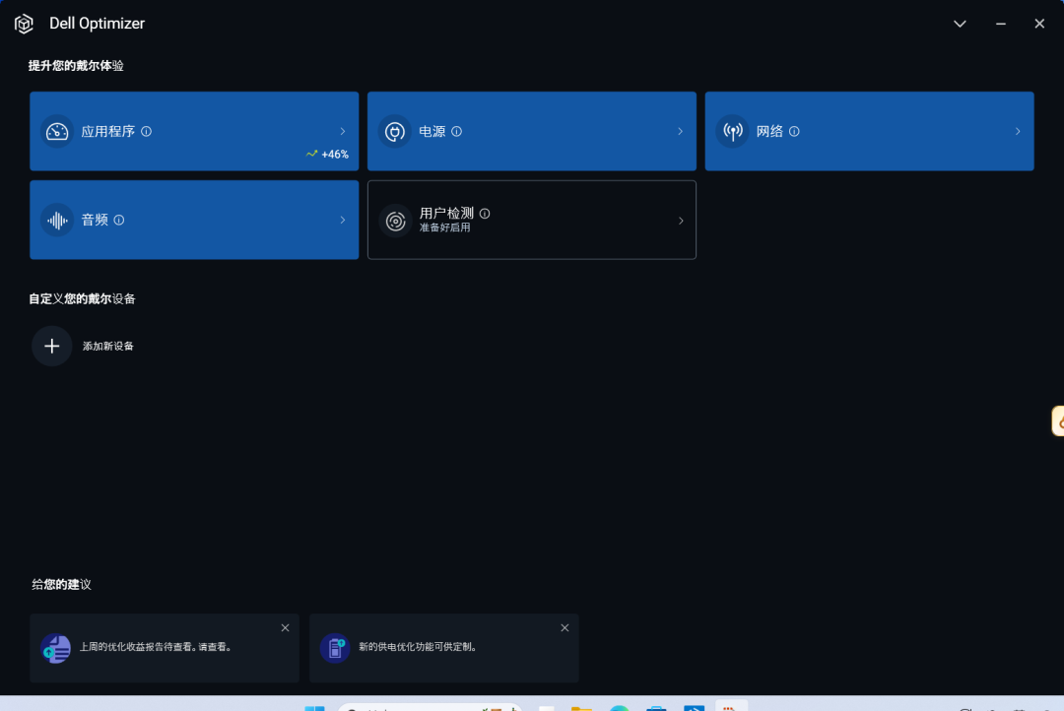Read the 新的供电优化功能可供定制 suggestion
1064x711 pixels.
[x=419, y=647]
